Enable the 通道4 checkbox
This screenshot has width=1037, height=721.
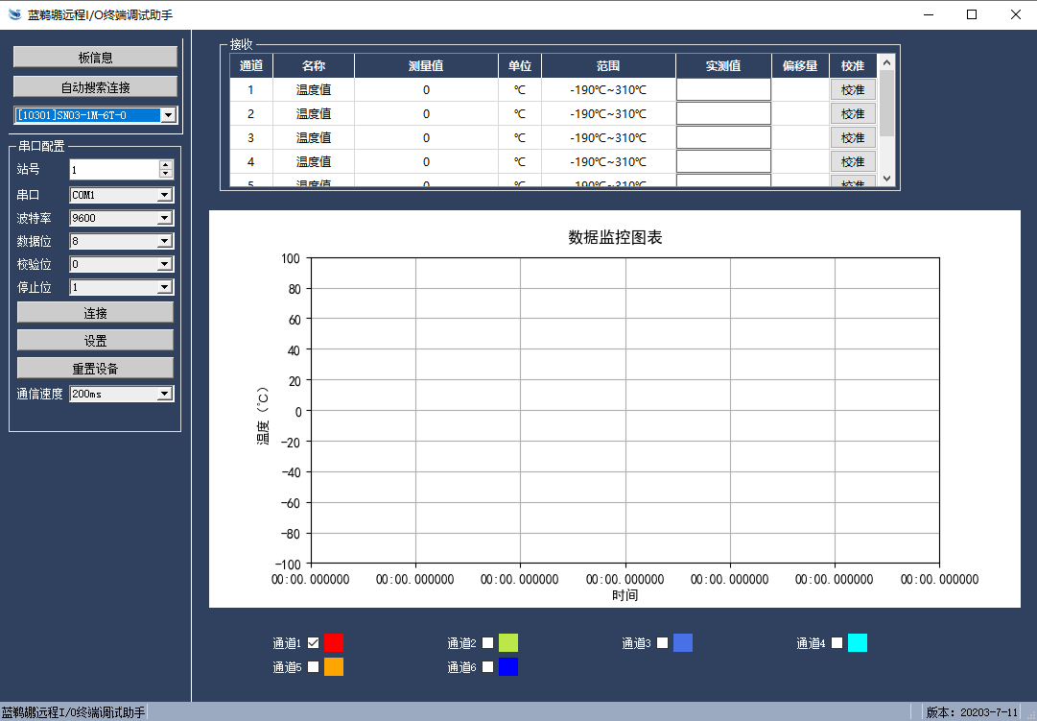[x=837, y=642]
